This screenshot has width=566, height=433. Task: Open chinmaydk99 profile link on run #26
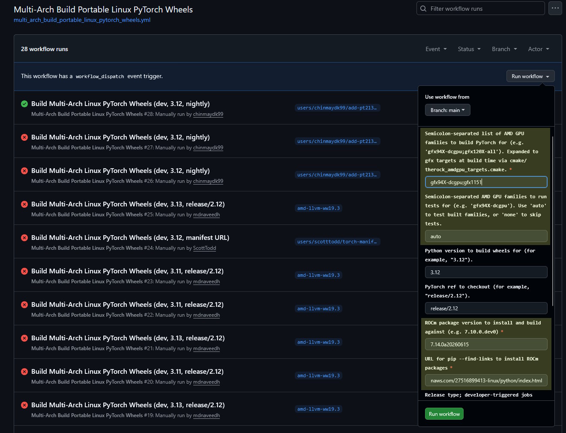coord(208,181)
